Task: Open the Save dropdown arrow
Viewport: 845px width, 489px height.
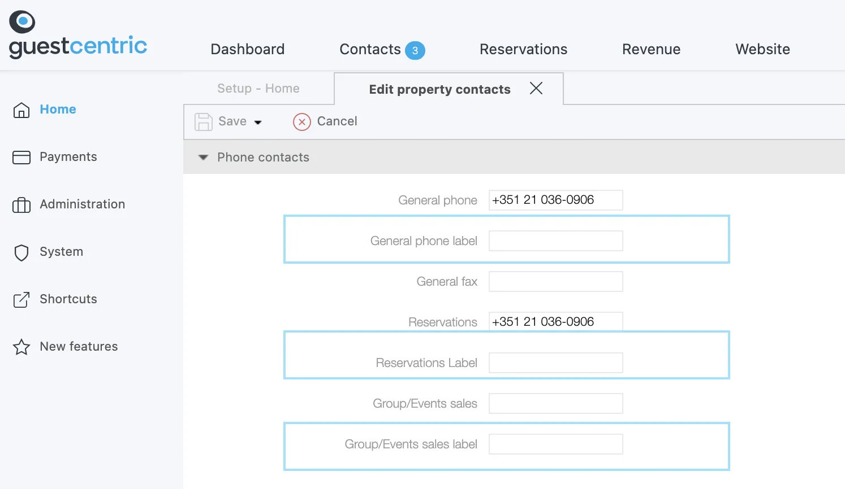Action: pyautogui.click(x=258, y=122)
